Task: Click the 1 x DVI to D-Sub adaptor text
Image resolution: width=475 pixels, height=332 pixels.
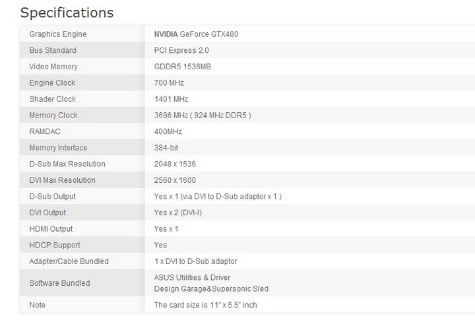Action: pos(195,261)
